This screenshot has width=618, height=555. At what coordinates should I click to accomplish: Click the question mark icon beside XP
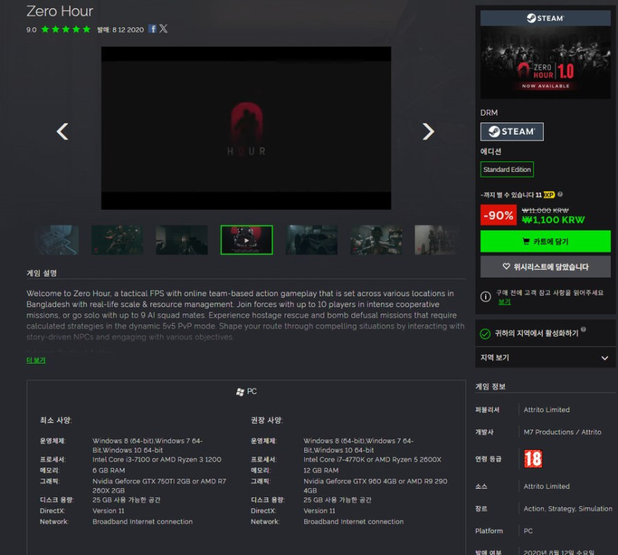tap(560, 195)
